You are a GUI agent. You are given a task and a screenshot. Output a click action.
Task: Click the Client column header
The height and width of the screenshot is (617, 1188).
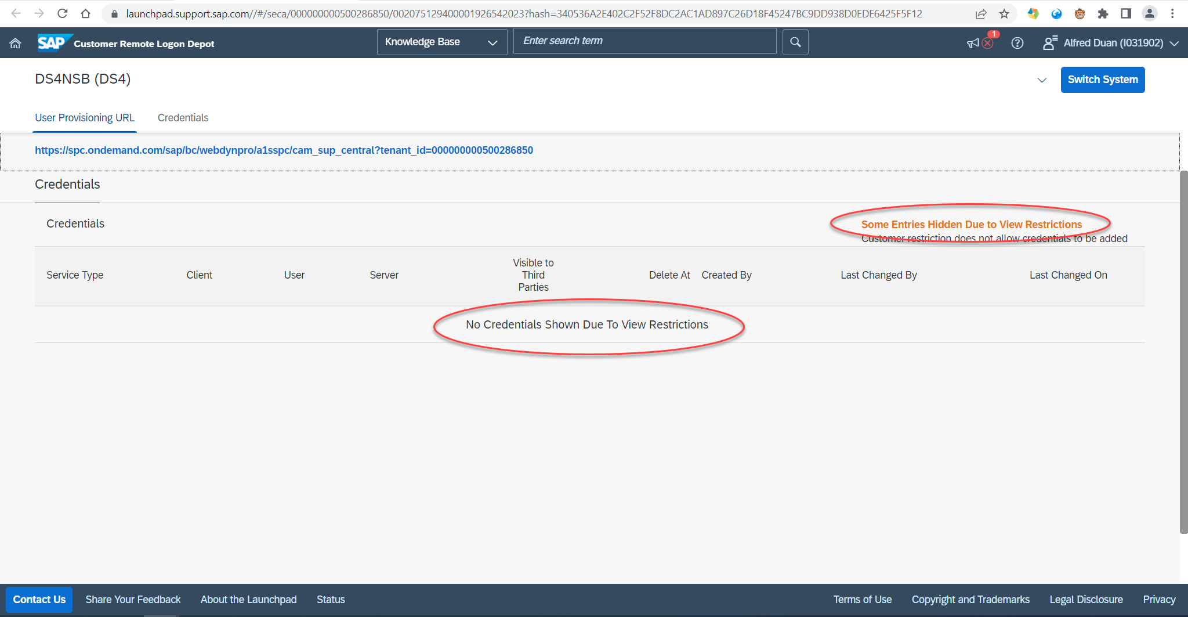point(199,275)
